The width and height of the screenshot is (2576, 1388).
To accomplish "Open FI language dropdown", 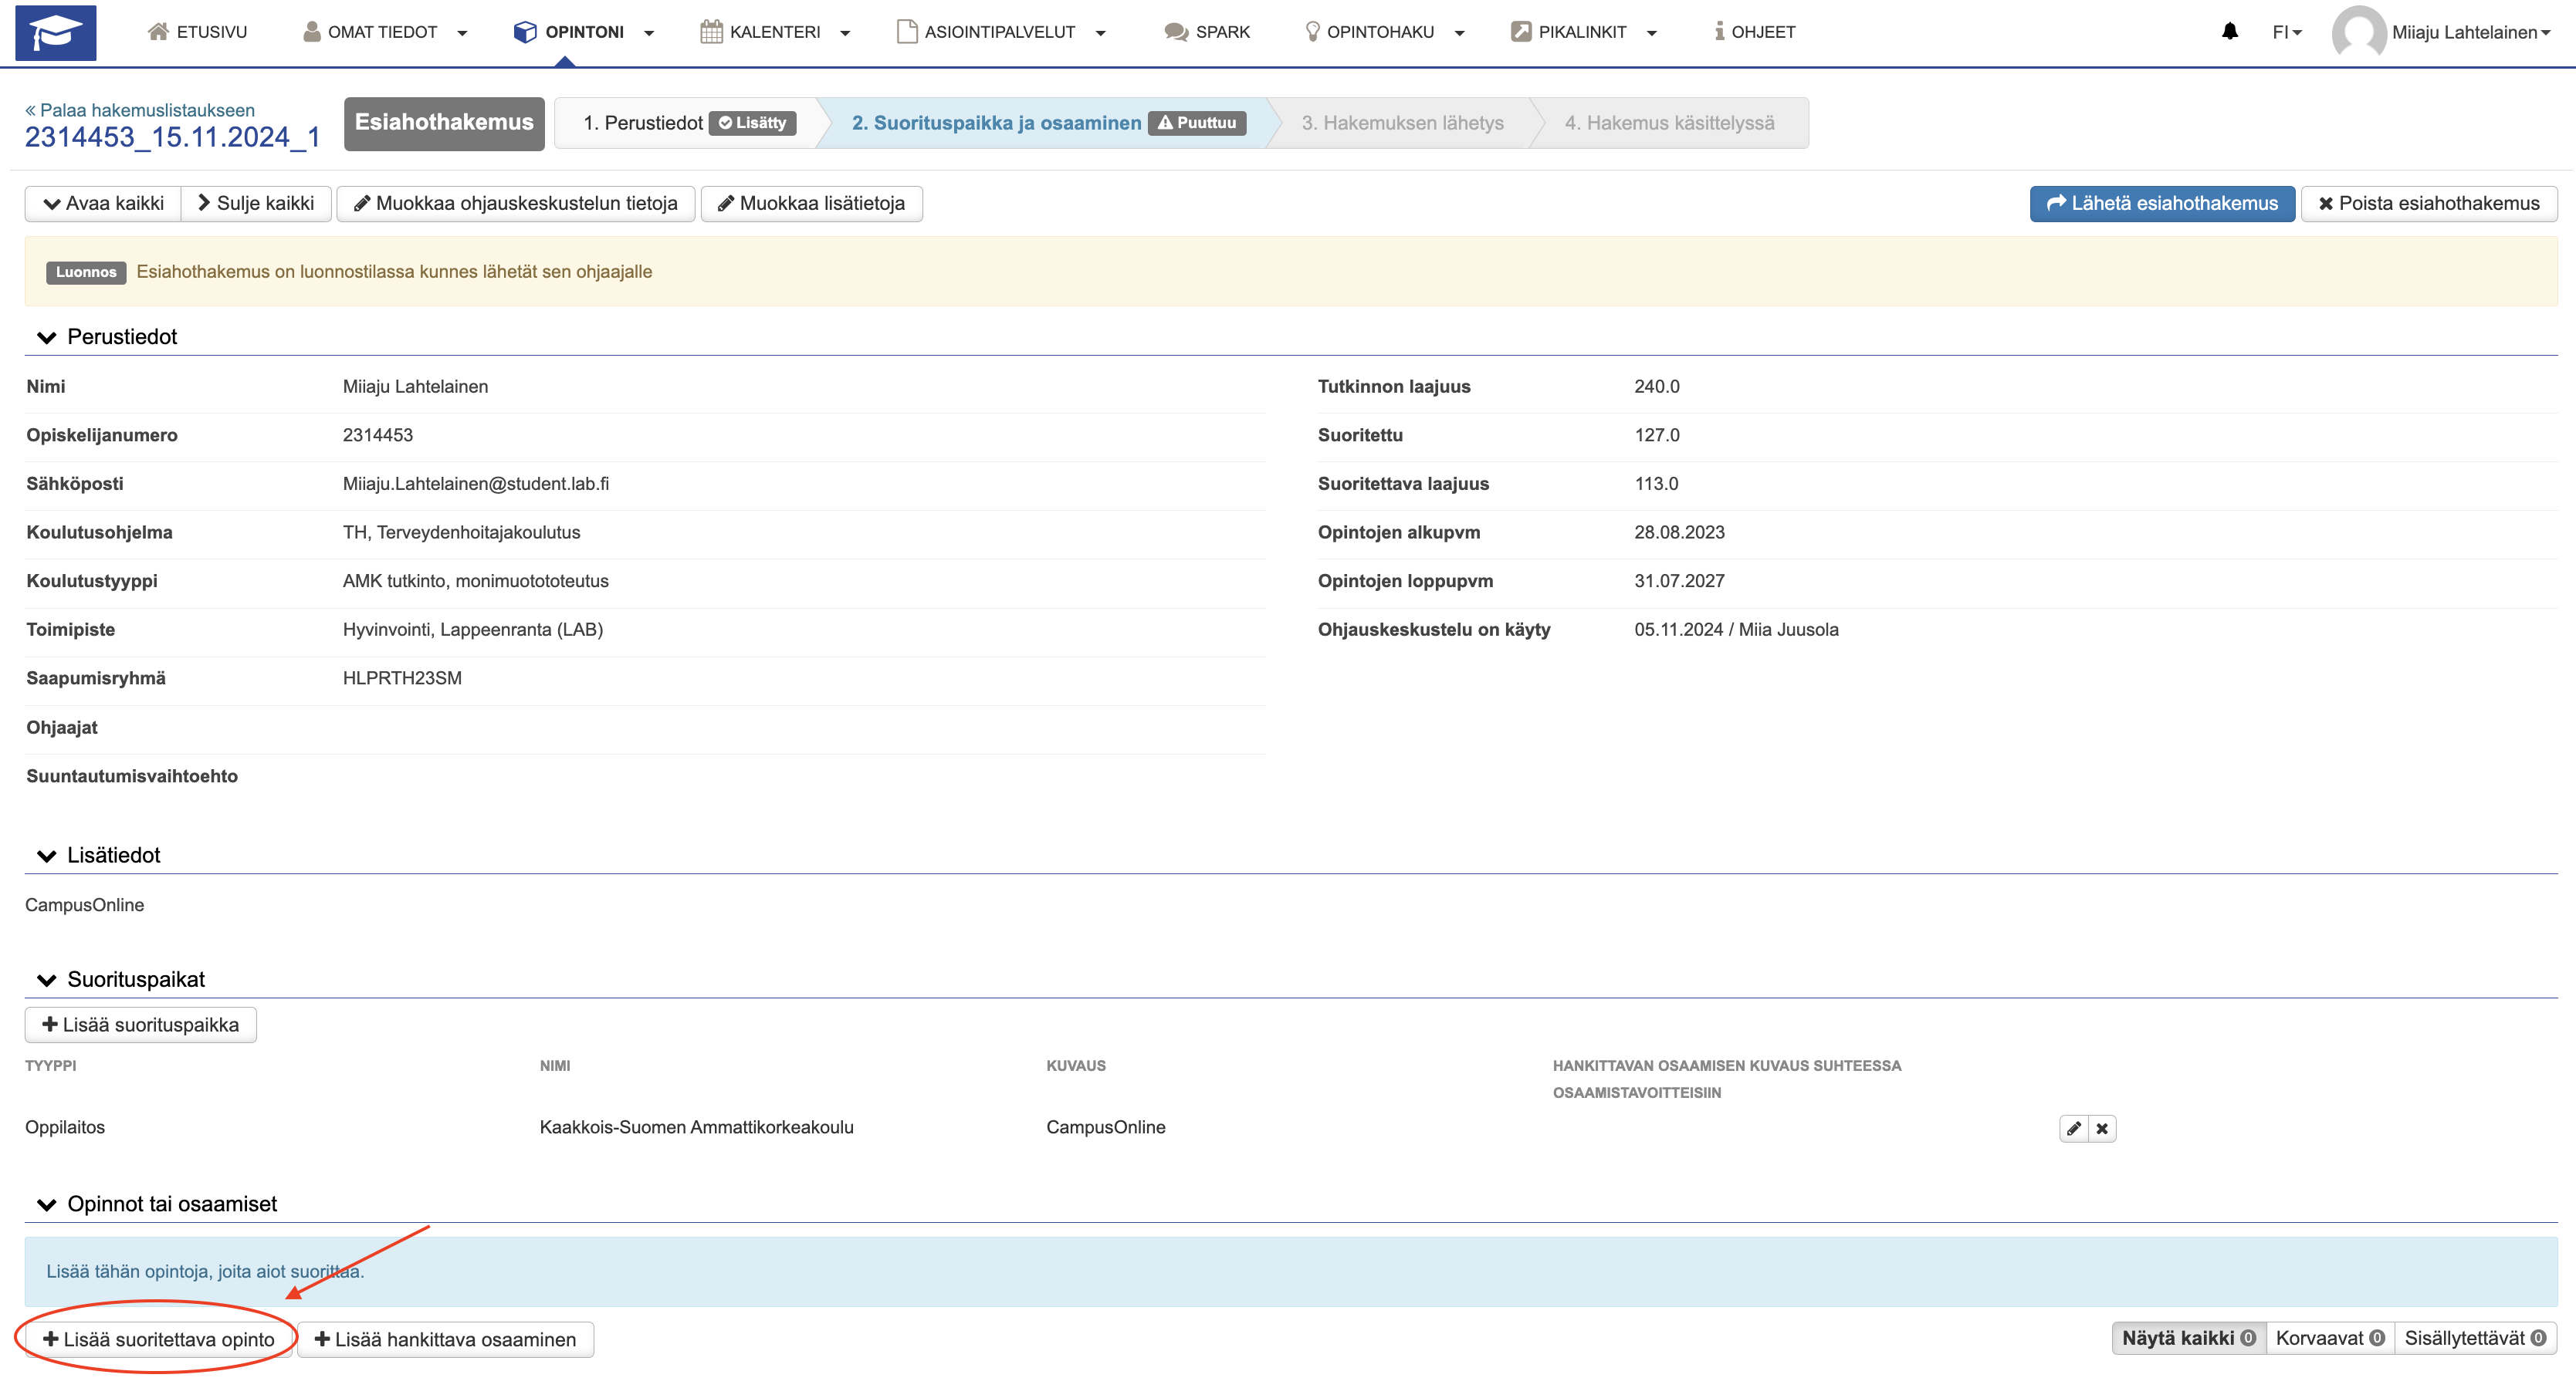I will 2286,32.
